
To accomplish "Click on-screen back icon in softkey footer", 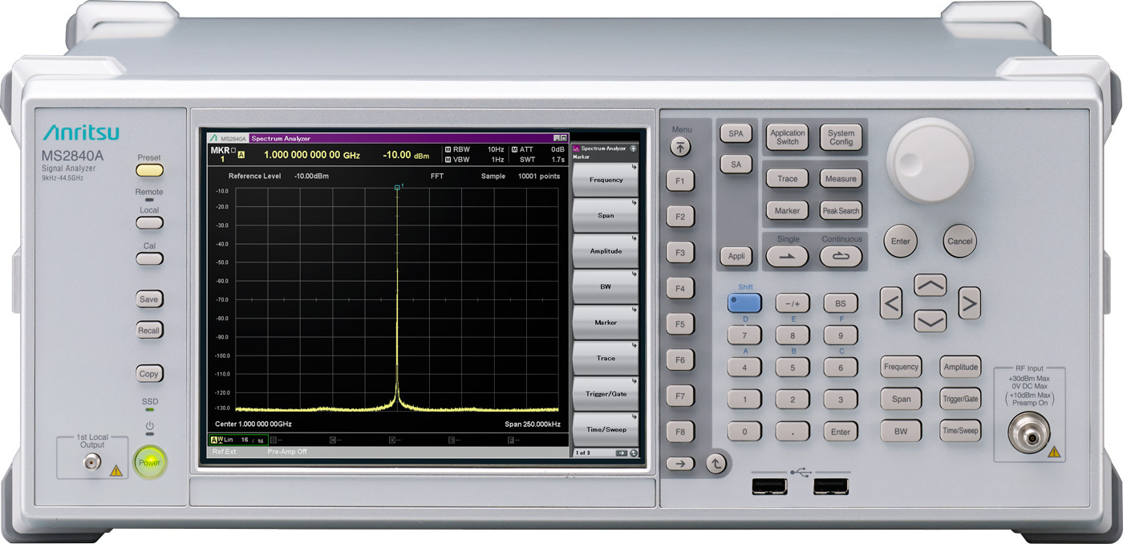I will tap(634, 453).
